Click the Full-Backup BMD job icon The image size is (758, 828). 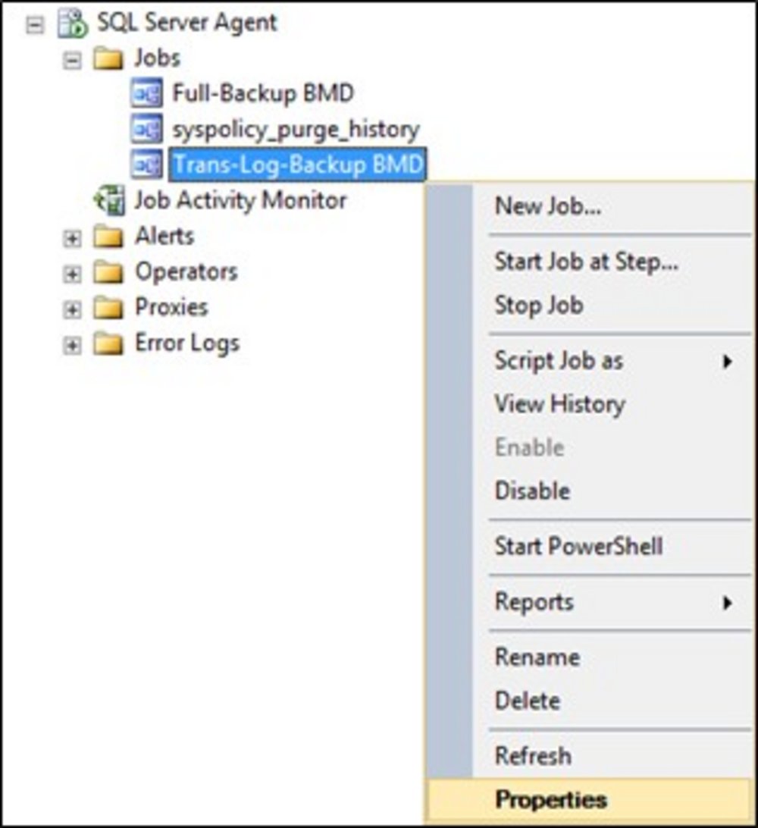(146, 95)
